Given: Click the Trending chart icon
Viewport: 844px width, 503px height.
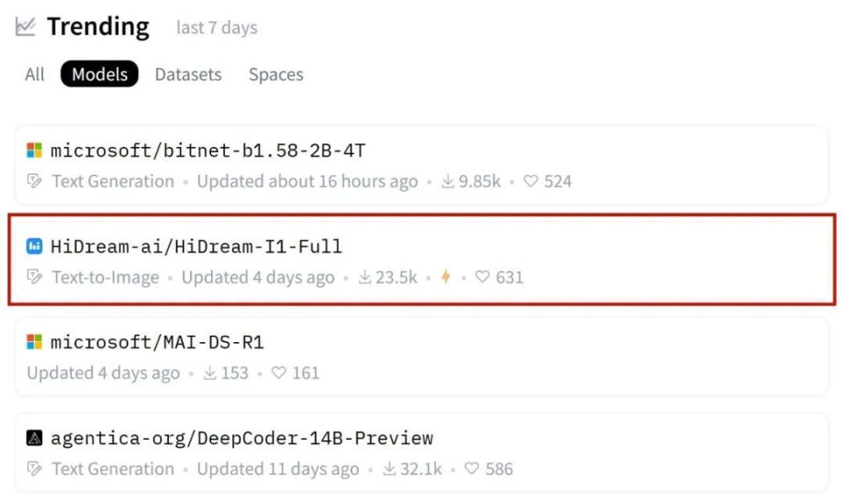Looking at the screenshot, I should 25,26.
